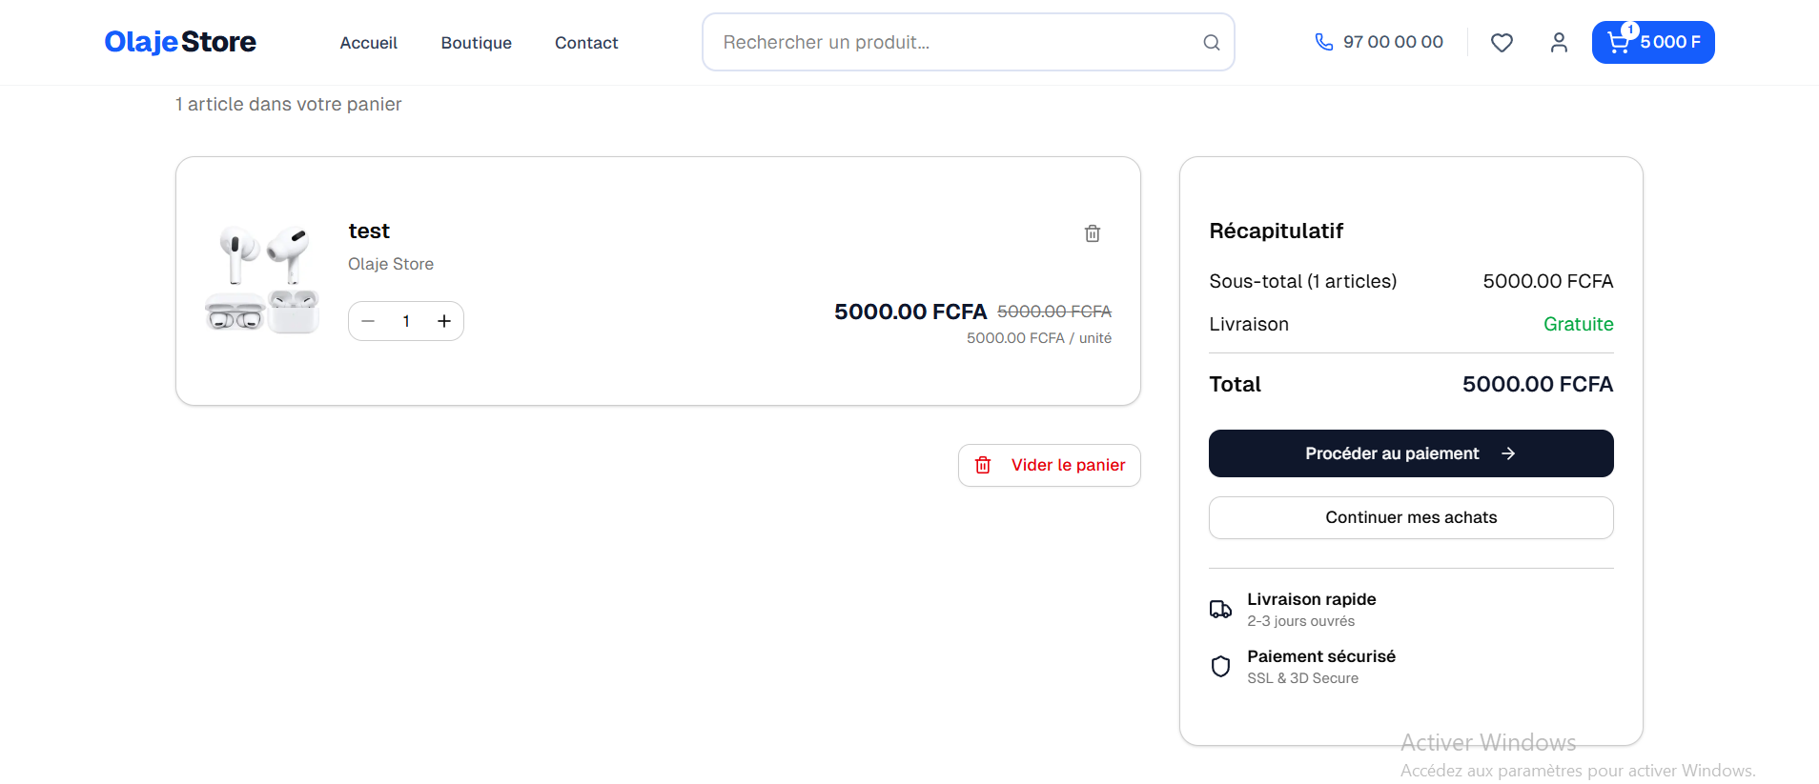Click the Olaje Store logo
The image size is (1819, 784).
pyautogui.click(x=180, y=42)
